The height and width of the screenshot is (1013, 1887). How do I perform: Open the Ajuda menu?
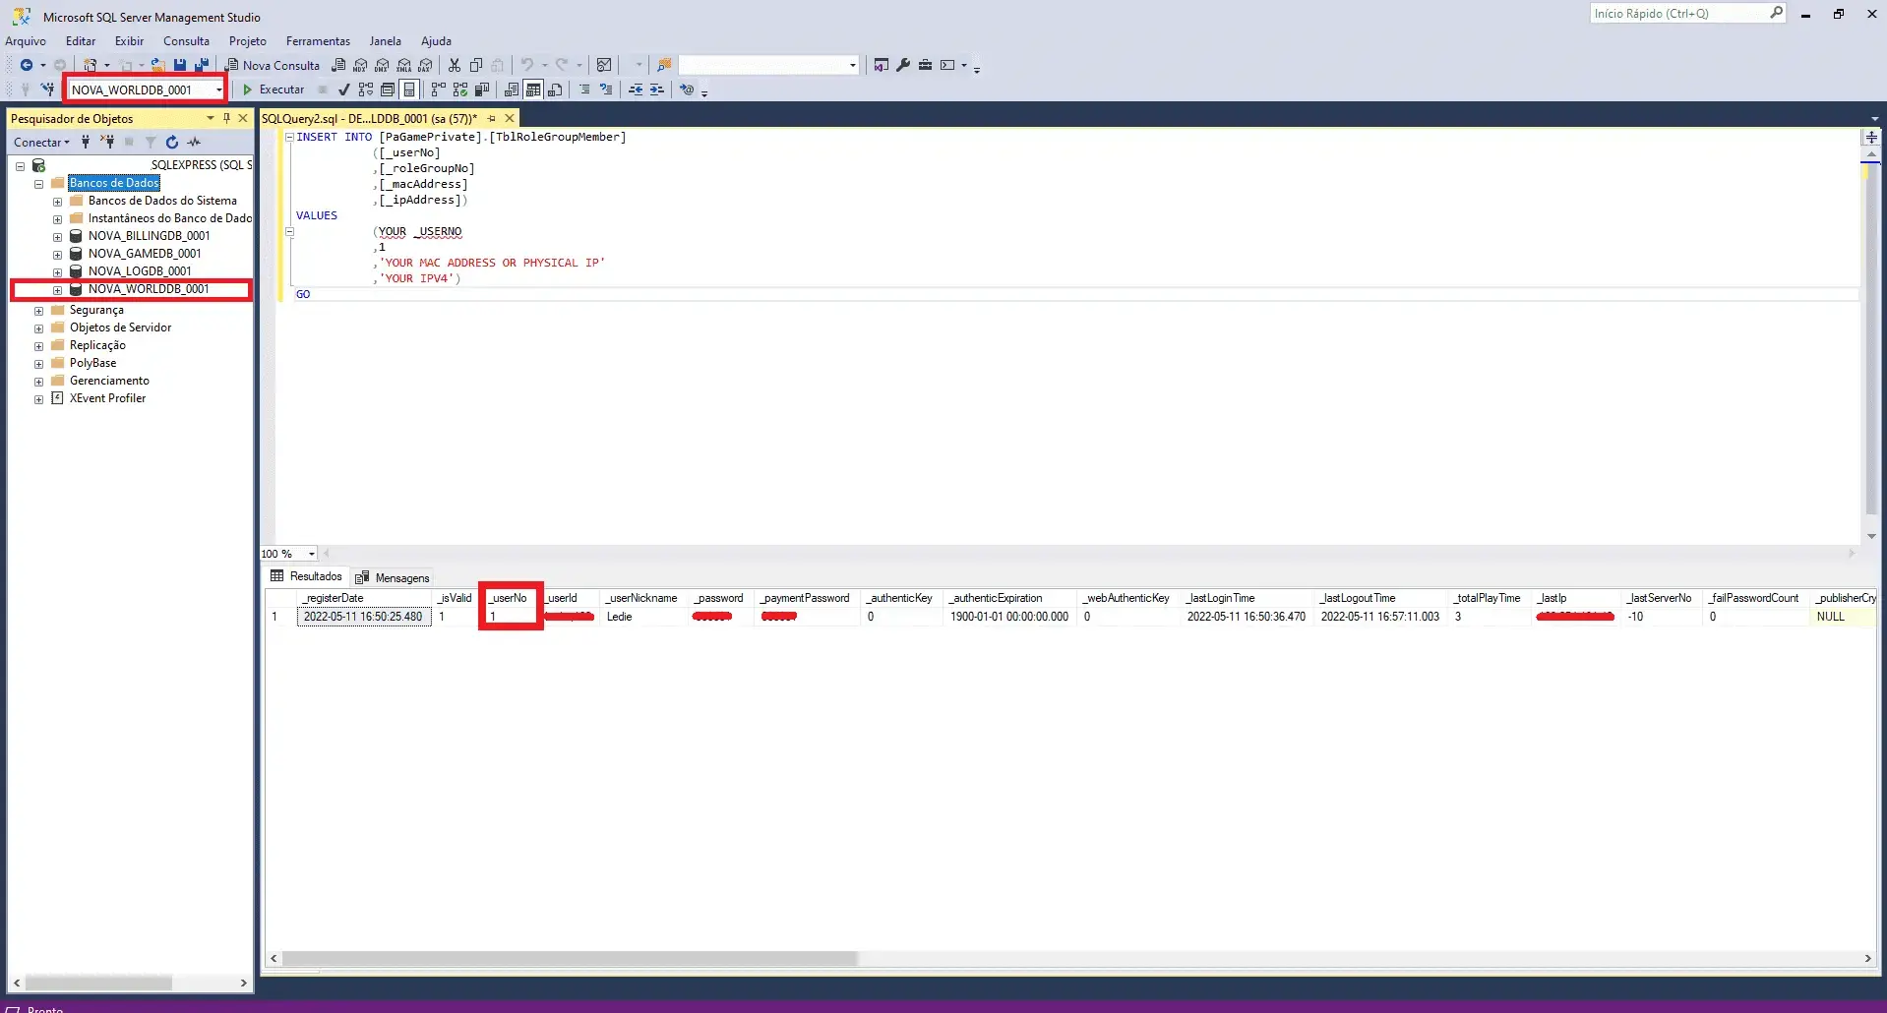pyautogui.click(x=436, y=41)
